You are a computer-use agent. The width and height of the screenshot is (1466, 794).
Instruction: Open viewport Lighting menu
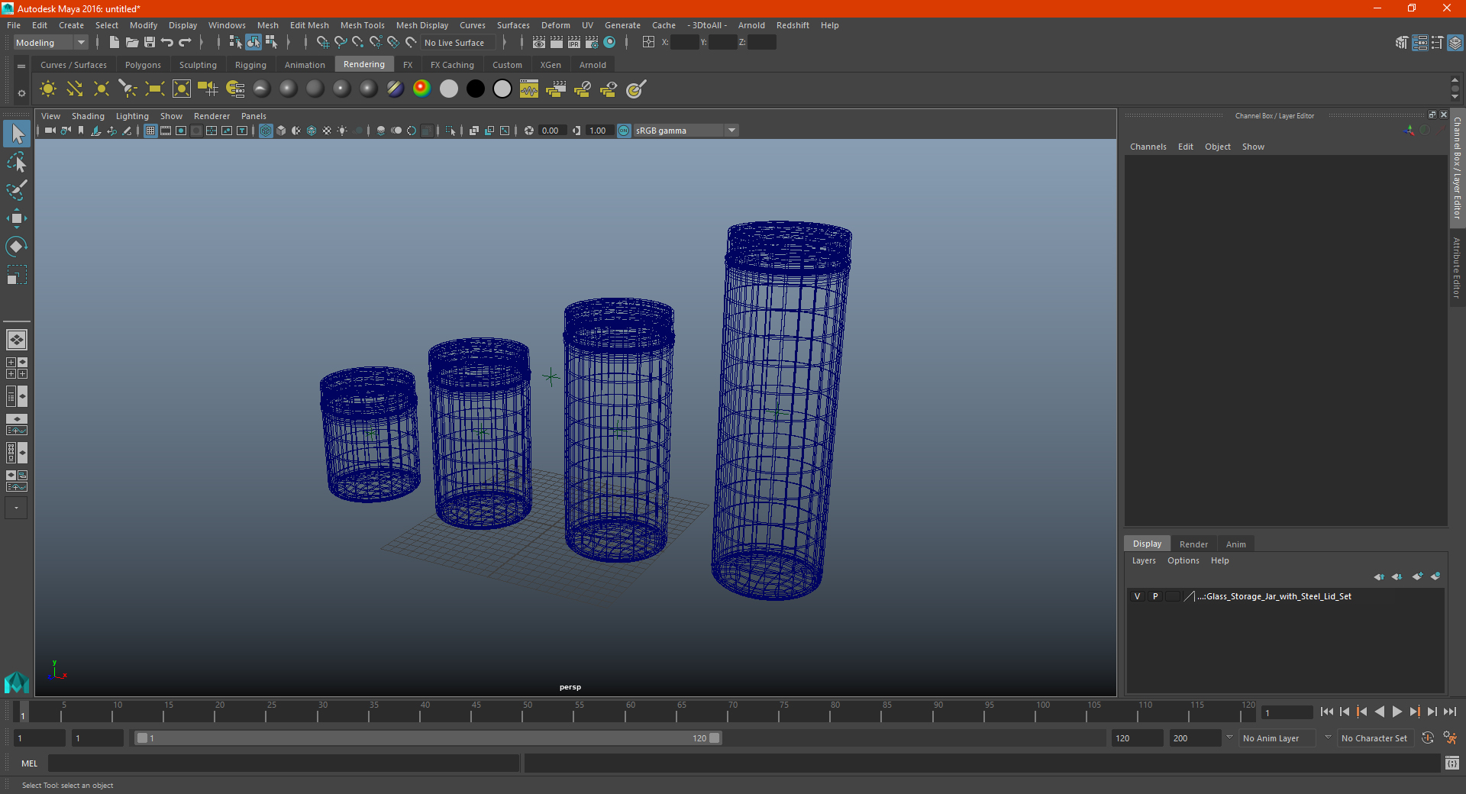pos(132,116)
